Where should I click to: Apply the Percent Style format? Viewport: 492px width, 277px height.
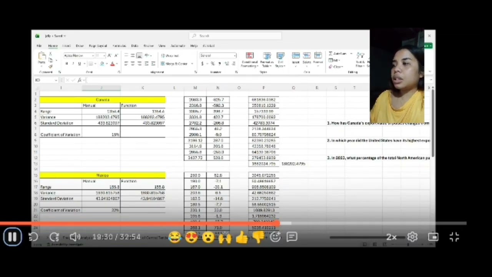213,64
